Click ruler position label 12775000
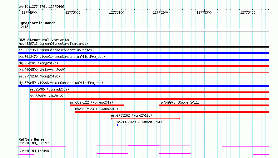 pyautogui.click(x=73, y=12)
